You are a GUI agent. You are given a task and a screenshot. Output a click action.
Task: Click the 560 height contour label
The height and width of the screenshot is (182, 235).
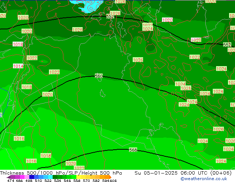tap(99, 76)
